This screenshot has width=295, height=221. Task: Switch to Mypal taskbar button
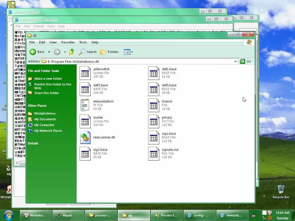click(68, 215)
